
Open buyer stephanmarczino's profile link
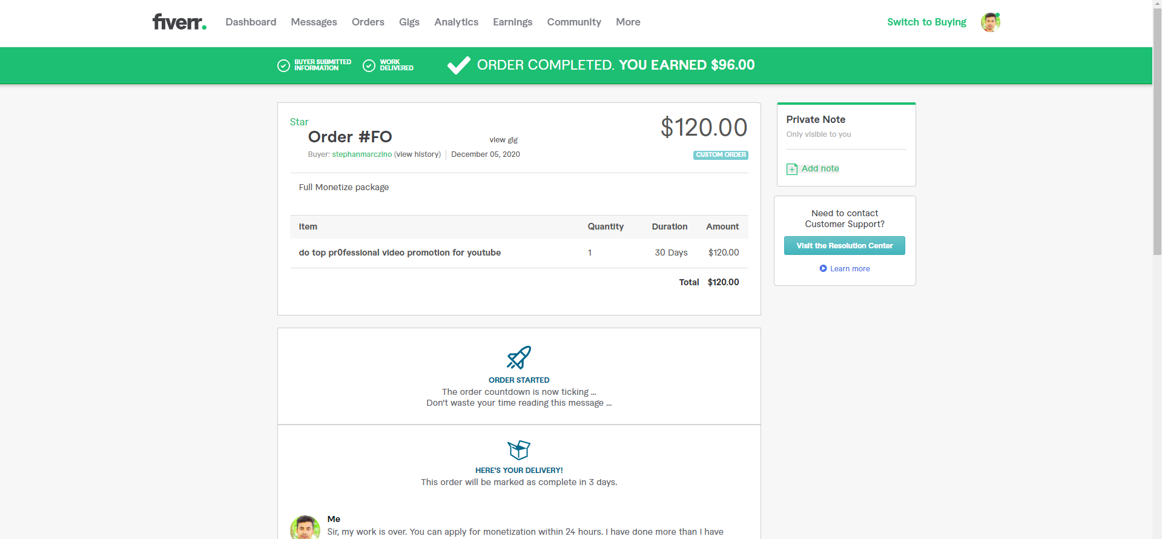tap(361, 154)
